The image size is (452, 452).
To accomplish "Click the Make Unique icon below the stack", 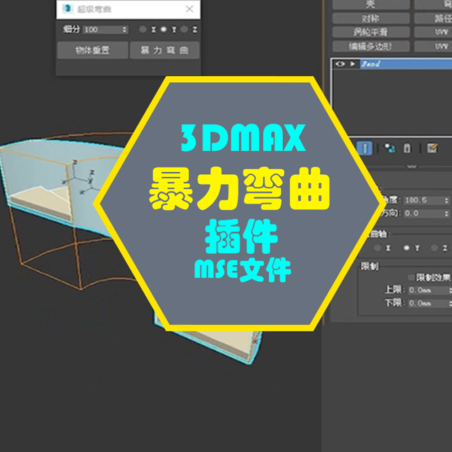I will 390,148.
